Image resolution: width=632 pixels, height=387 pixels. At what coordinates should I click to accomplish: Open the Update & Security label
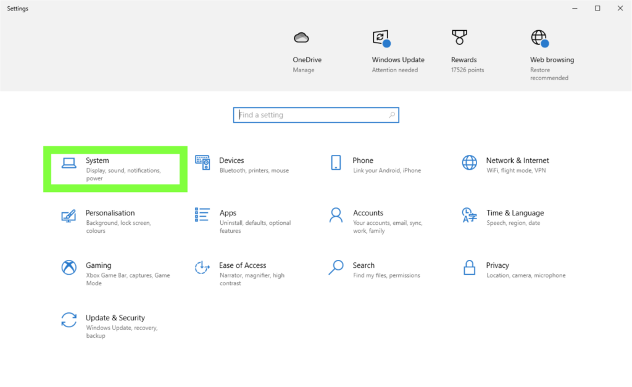coord(115,318)
